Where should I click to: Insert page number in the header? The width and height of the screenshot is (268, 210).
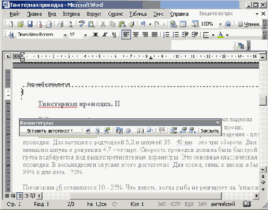pyautogui.click(x=88, y=131)
